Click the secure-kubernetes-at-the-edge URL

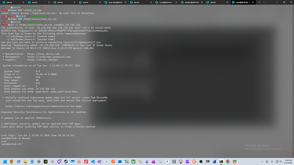point(43,106)
